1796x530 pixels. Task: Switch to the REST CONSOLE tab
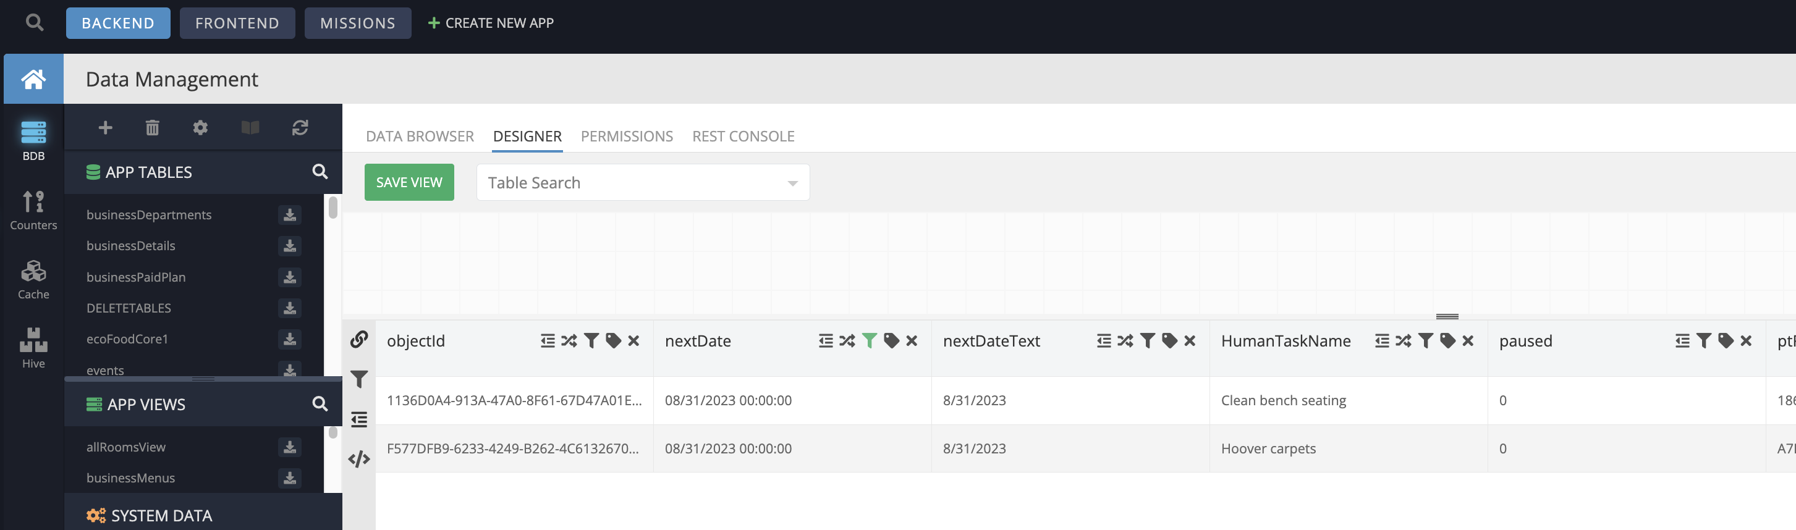point(742,137)
